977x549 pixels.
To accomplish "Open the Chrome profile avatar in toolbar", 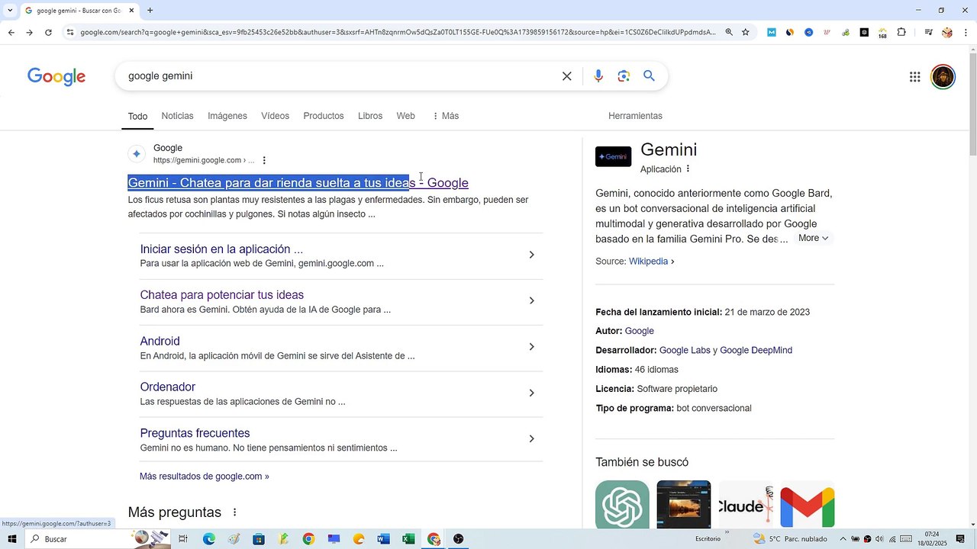I will point(947,32).
